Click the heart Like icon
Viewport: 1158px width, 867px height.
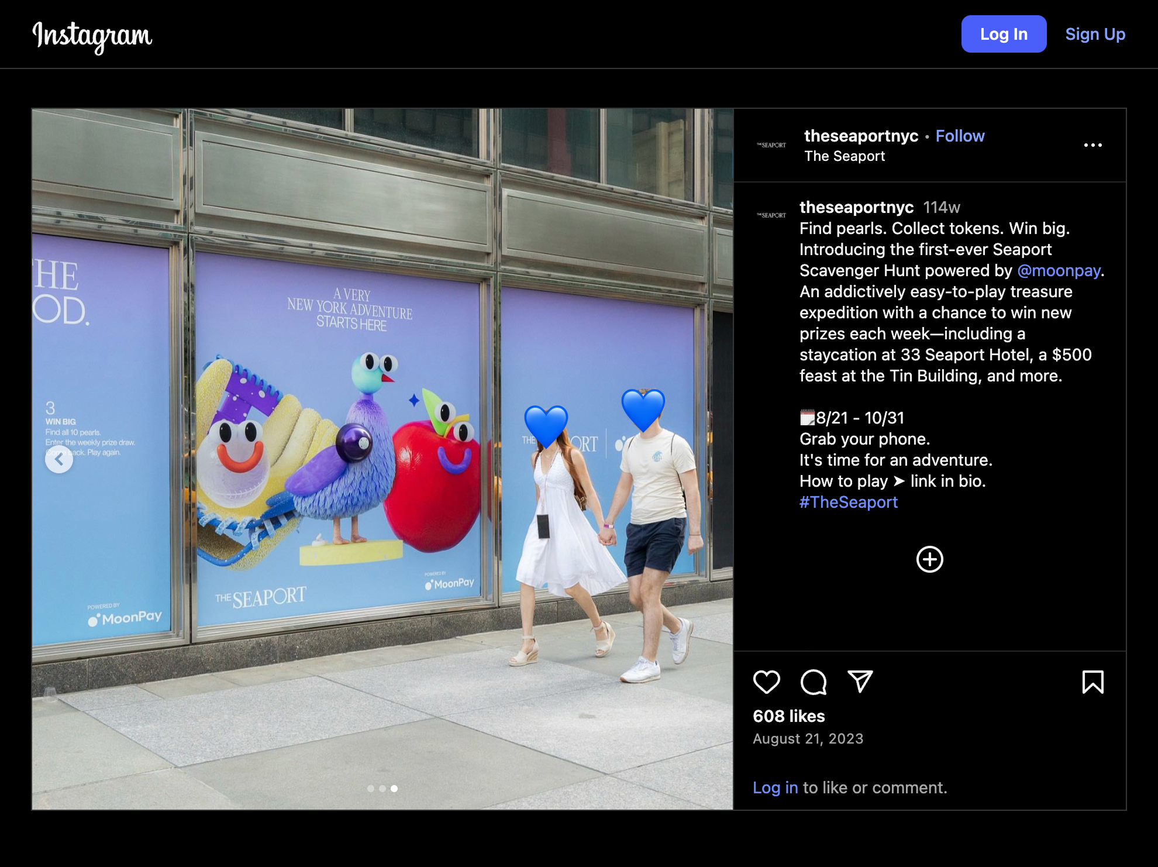(x=766, y=682)
